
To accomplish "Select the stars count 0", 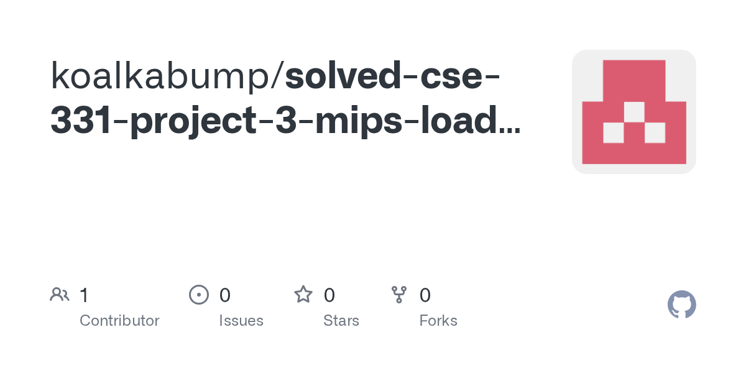I will pyautogui.click(x=329, y=295).
